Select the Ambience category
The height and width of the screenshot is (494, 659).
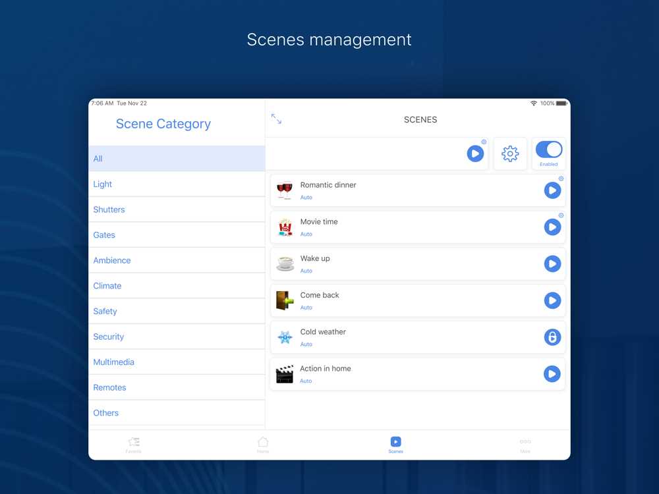[x=177, y=260]
